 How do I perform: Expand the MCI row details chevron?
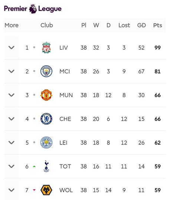(12, 71)
